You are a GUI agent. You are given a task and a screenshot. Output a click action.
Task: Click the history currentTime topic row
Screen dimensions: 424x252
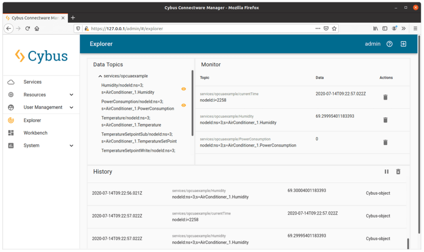click(247, 216)
